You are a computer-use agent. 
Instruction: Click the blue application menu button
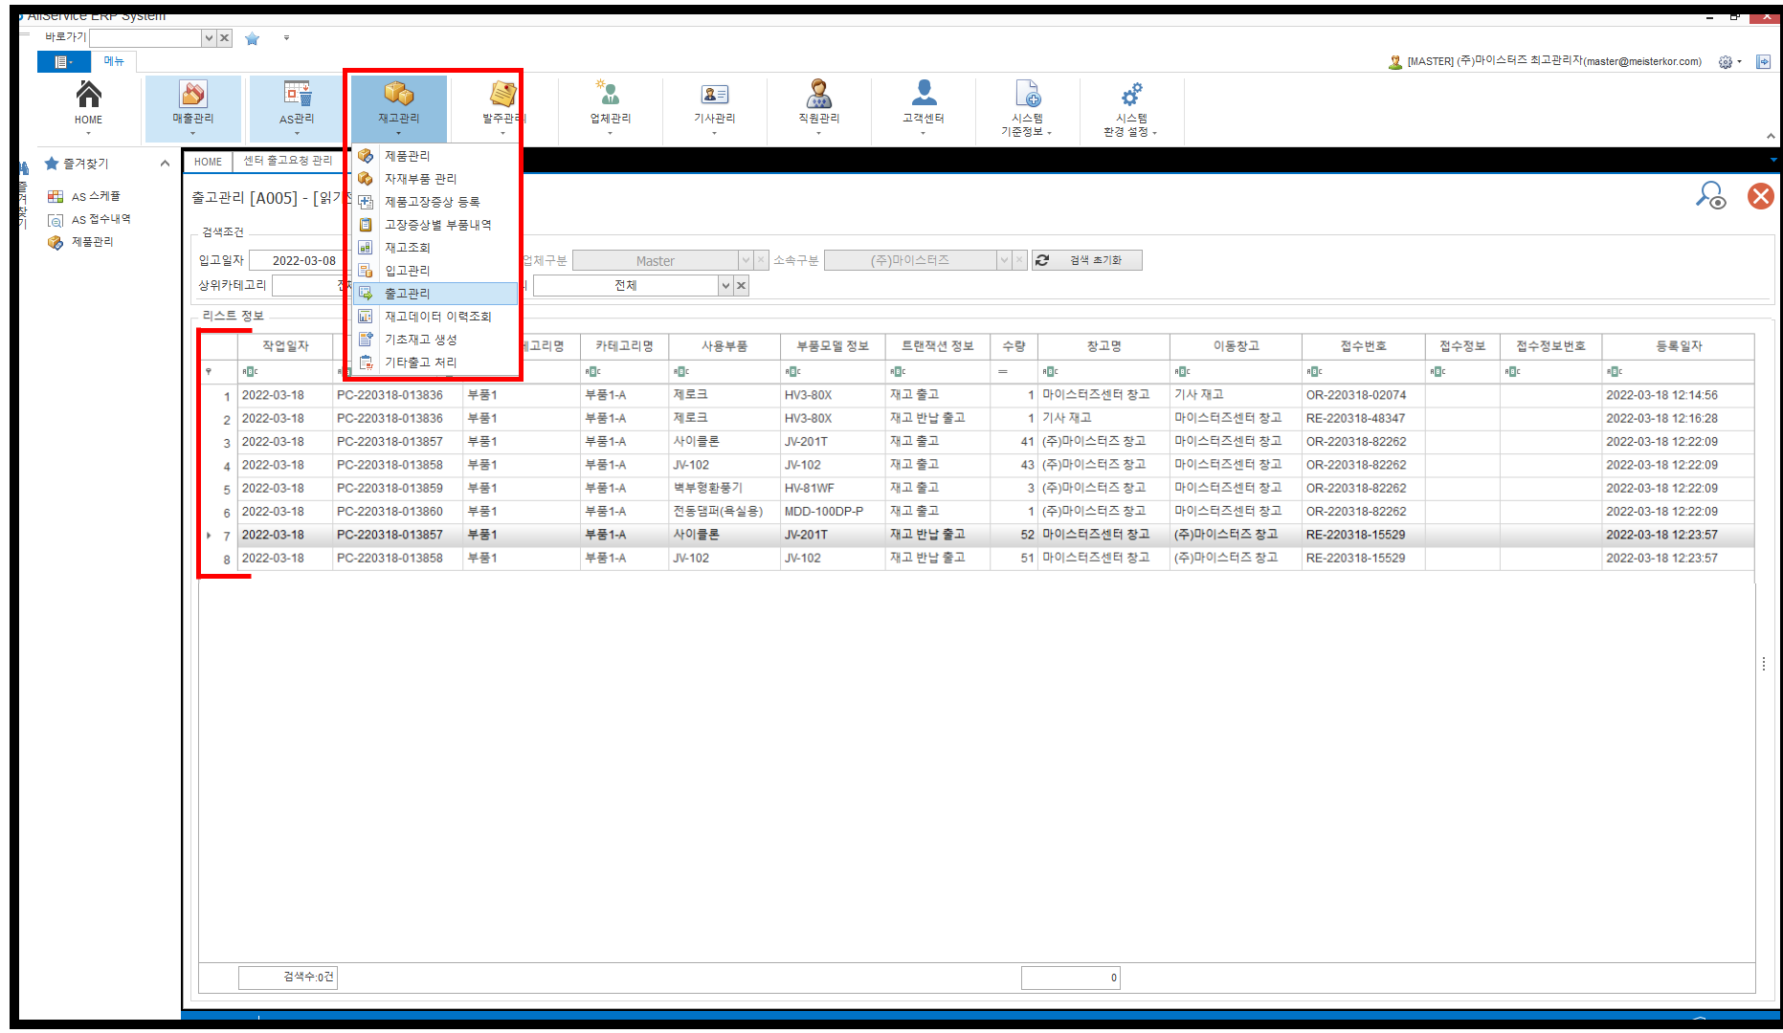pyautogui.click(x=63, y=61)
